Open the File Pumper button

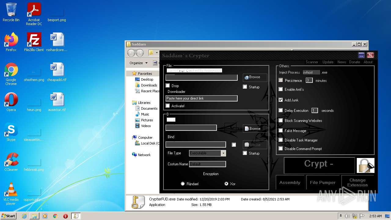click(323, 182)
